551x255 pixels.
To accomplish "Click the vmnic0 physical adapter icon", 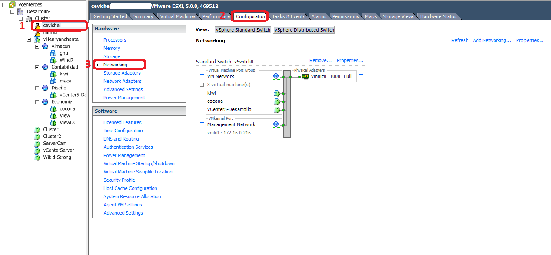I will (x=305, y=77).
